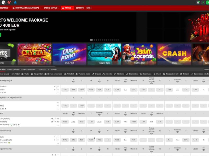Expand the Más menu
This screenshot has height=156, width=209.
[x=89, y=8]
